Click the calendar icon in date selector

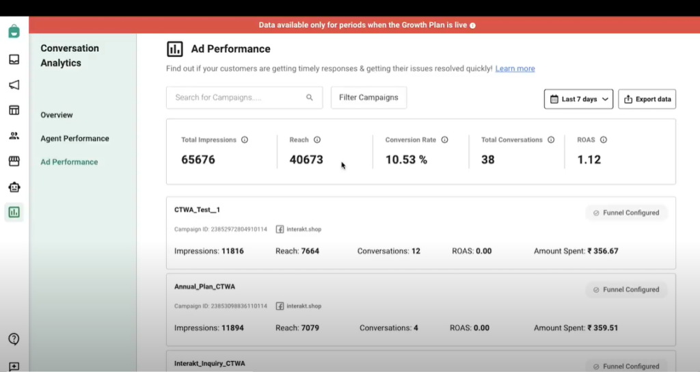tap(554, 99)
